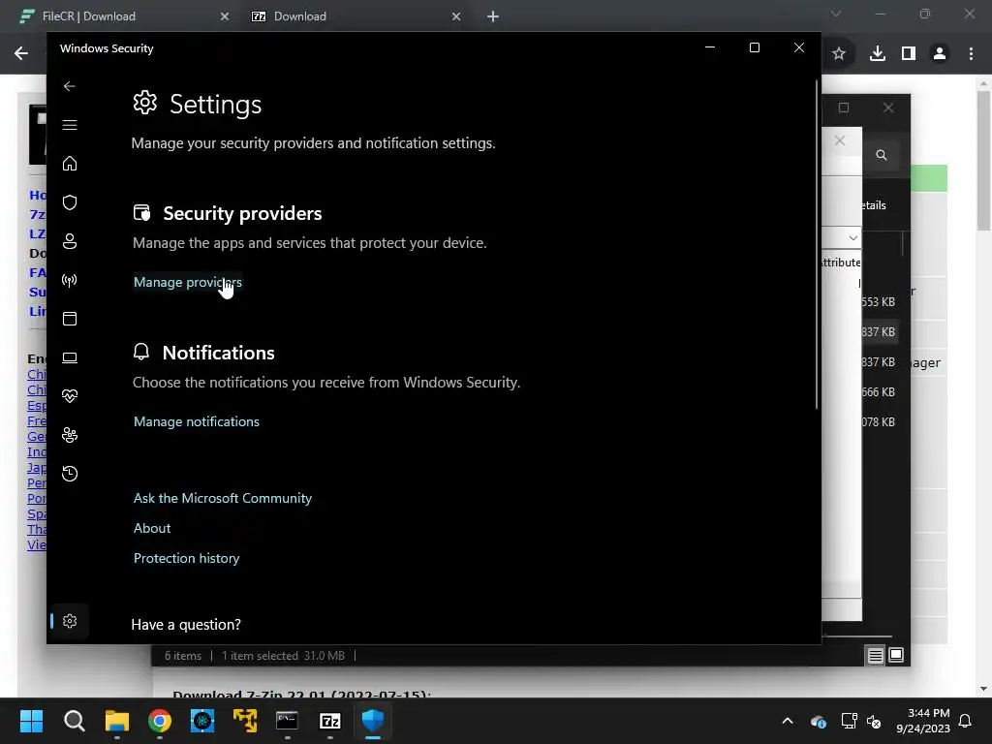Close the FileCR Download tab
Screen dimensions: 992x744
point(225,16)
